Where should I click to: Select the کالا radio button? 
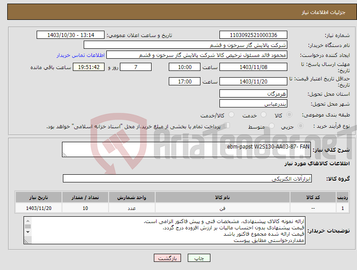point(290,115)
